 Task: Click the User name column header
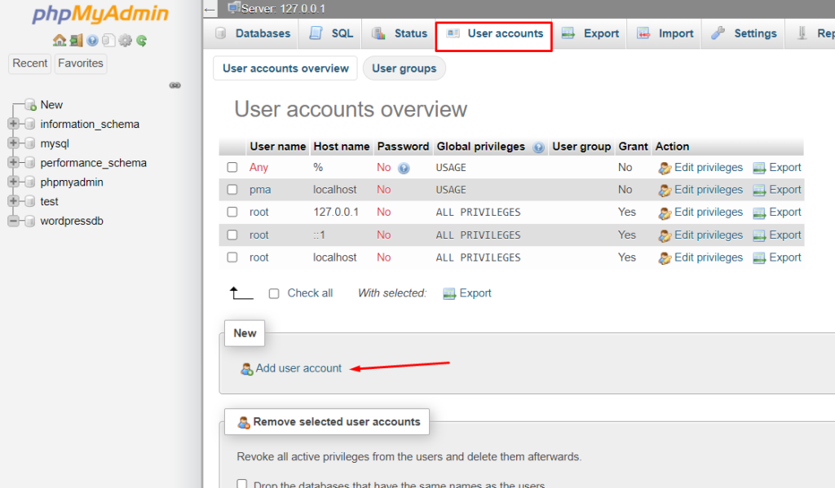pyautogui.click(x=277, y=147)
